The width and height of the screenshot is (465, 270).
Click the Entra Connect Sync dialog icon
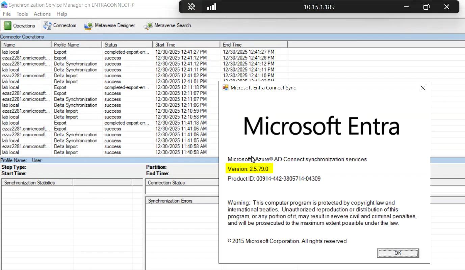(226, 88)
